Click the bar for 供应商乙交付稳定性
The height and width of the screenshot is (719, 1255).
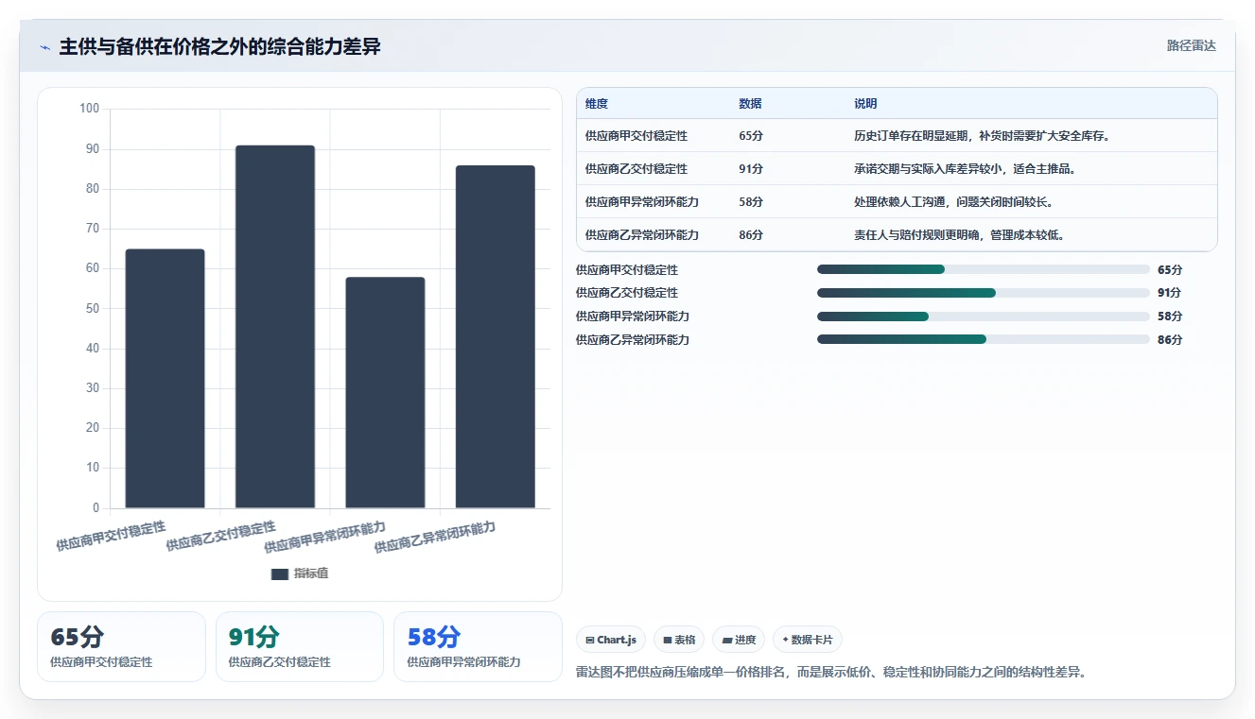[x=275, y=327]
